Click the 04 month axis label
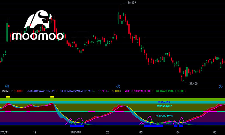The width and height of the screenshot is (225, 135). coord(178,132)
